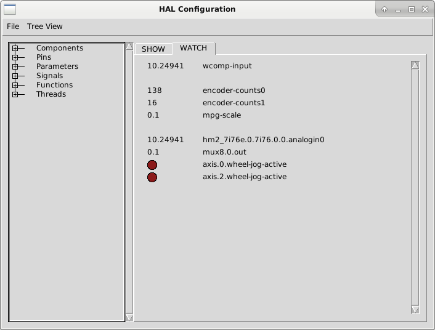Expand the Pins tree node
This screenshot has width=435, height=330.
pos(15,57)
